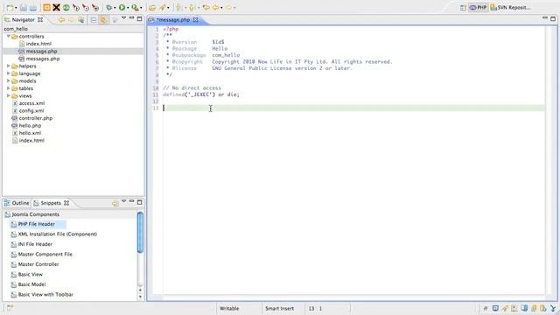The image size is (560, 315).
Task: Maximize the editor area
Action: (x=553, y=18)
